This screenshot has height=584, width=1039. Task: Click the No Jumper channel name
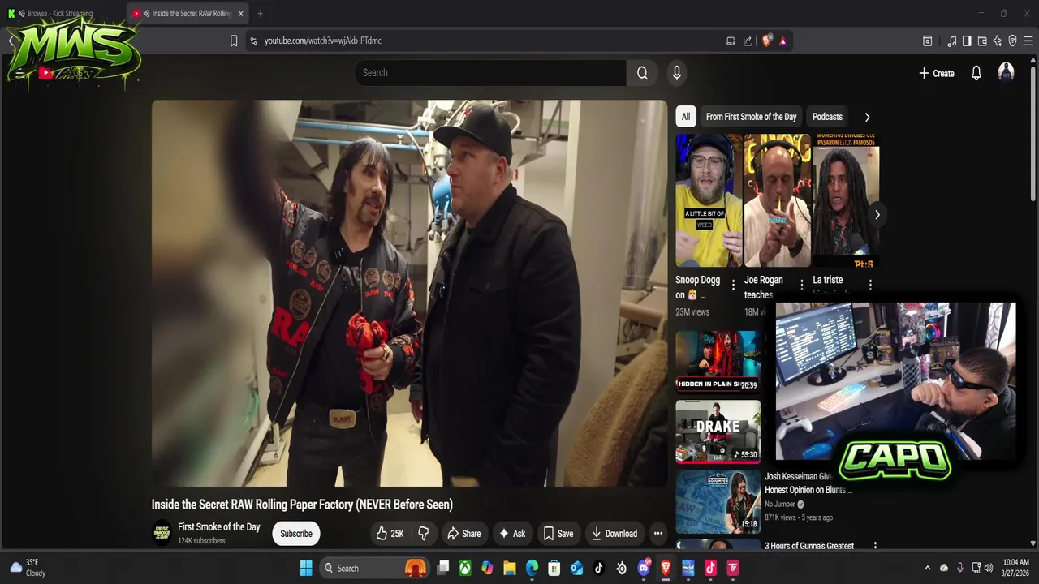click(779, 505)
